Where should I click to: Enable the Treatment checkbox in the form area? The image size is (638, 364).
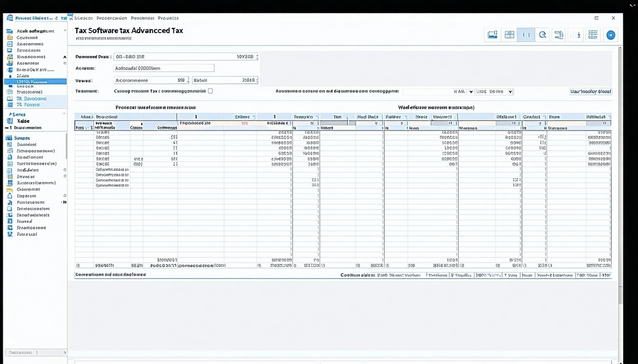click(210, 91)
